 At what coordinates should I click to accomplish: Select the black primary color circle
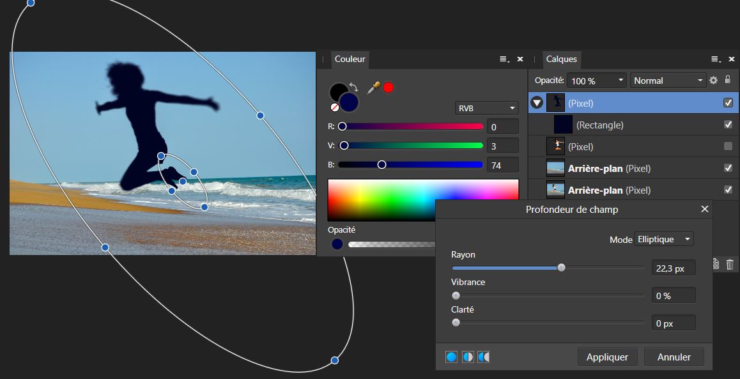tap(337, 91)
